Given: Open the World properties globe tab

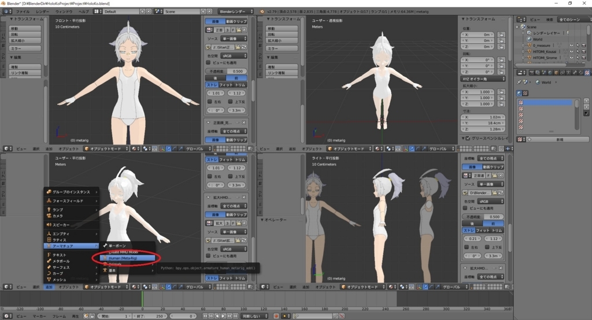Looking at the screenshot, I should coord(550,73).
